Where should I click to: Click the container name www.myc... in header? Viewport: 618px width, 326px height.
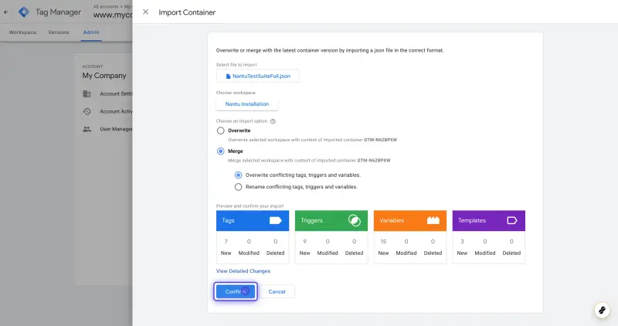(113, 15)
